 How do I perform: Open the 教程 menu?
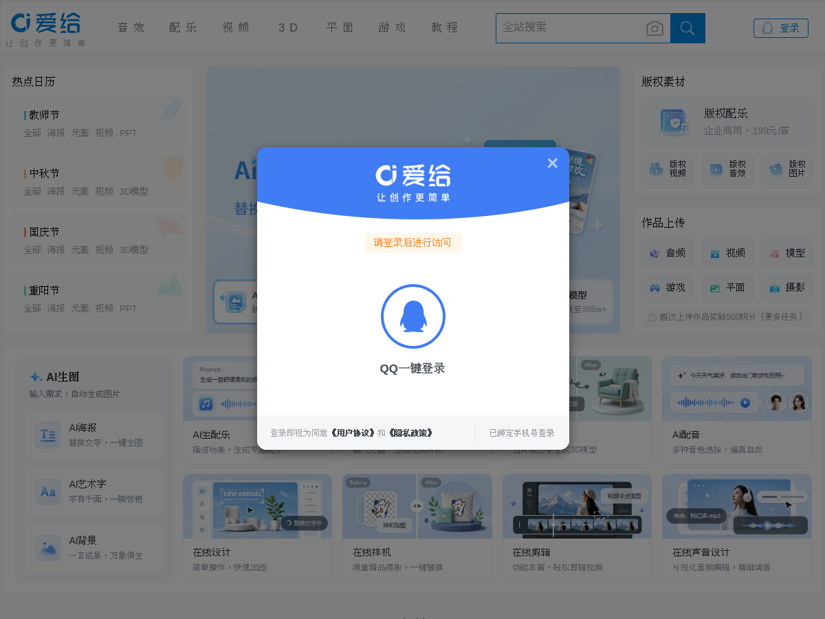click(445, 28)
